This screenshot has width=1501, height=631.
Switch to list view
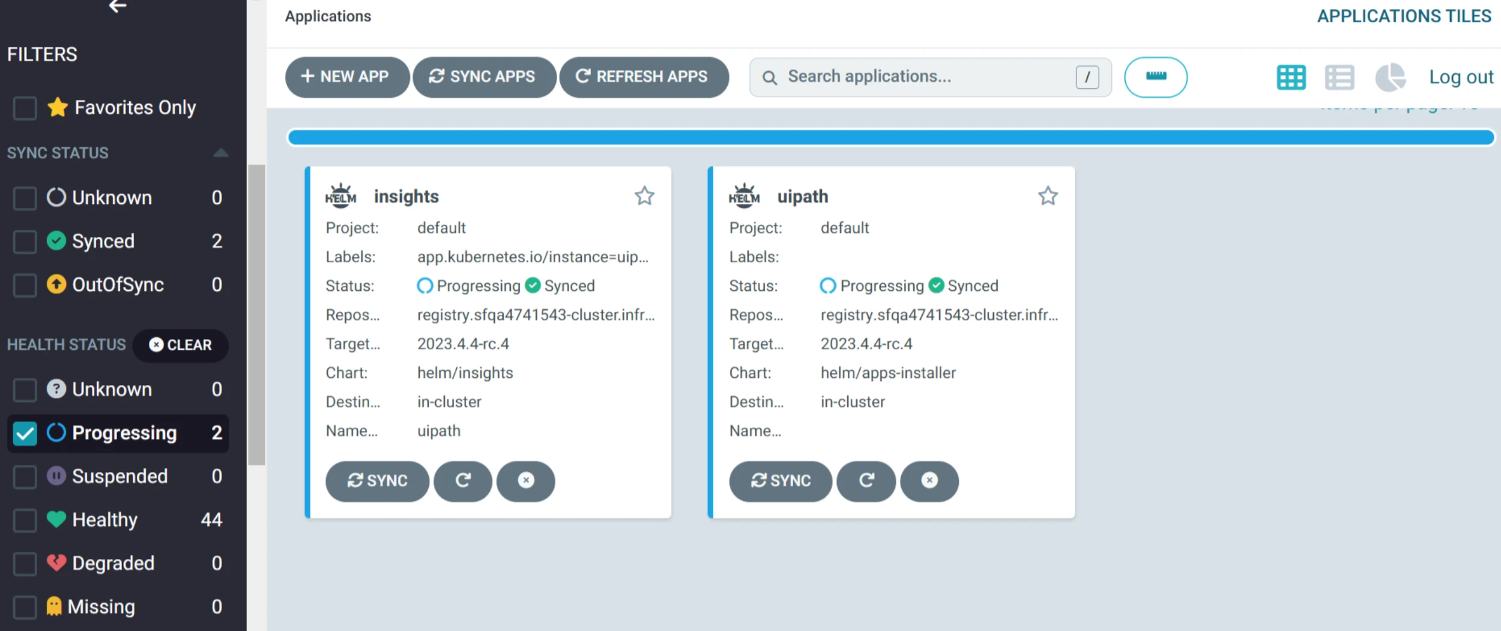coord(1339,77)
